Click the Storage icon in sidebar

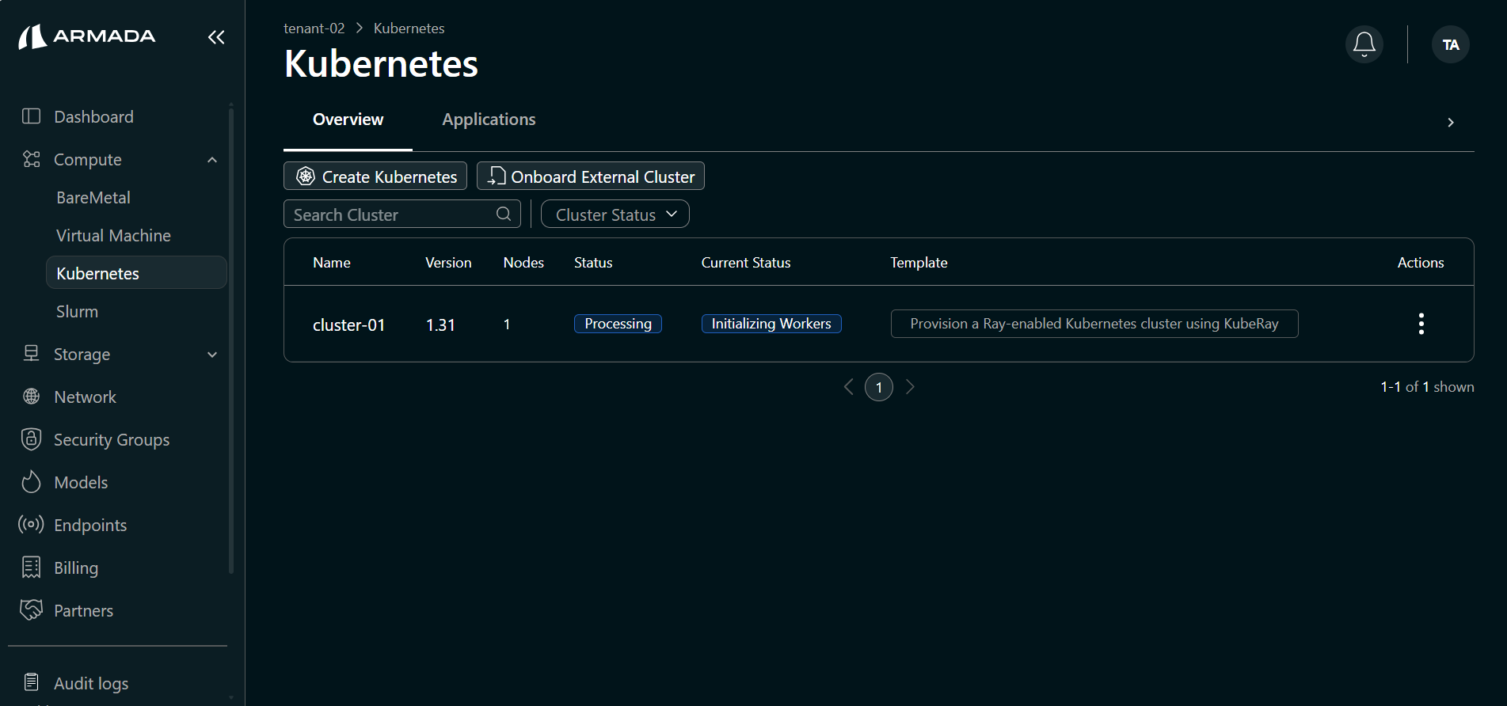pos(32,354)
